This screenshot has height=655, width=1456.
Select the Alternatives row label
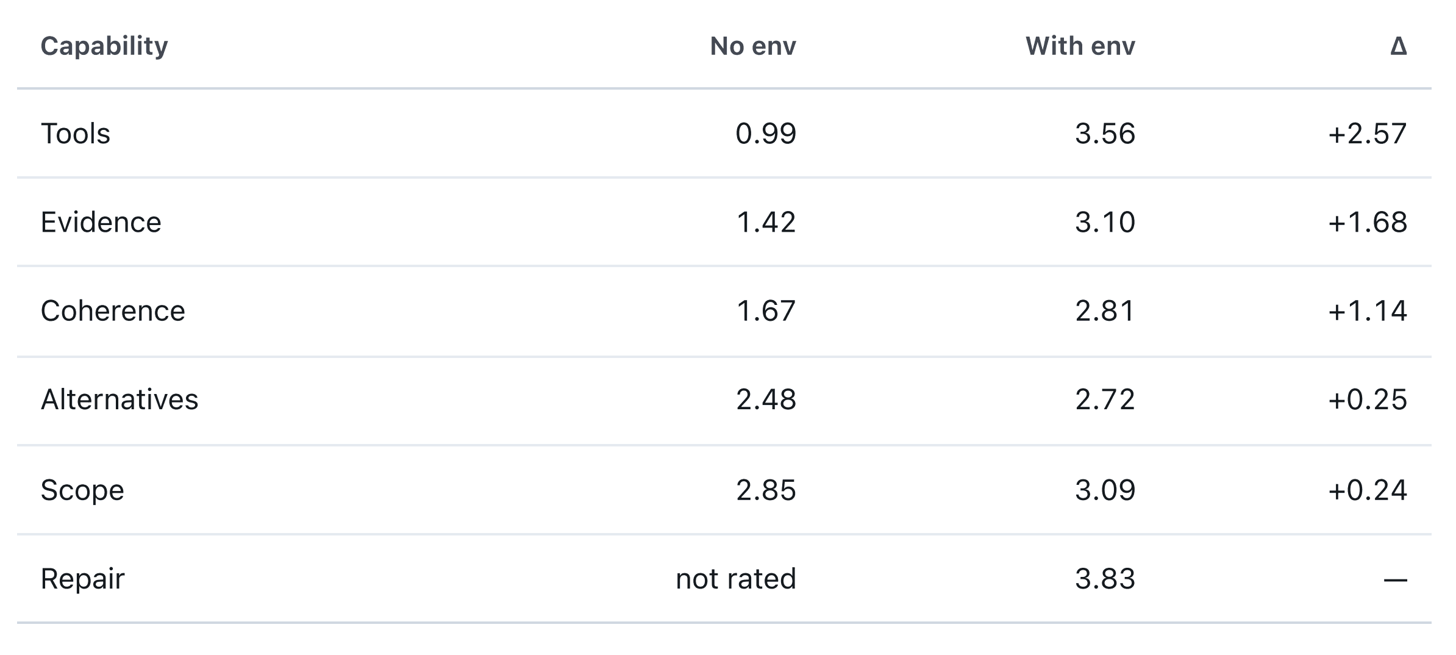click(x=120, y=400)
